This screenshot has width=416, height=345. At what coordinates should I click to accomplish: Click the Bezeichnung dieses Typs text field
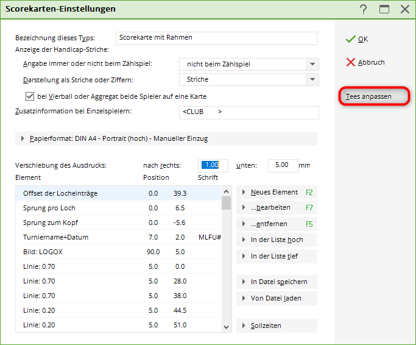click(x=216, y=38)
